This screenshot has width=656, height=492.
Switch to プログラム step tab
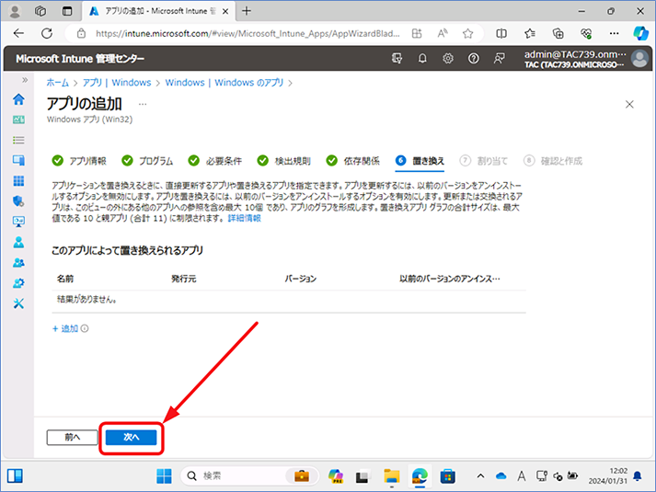coord(147,161)
